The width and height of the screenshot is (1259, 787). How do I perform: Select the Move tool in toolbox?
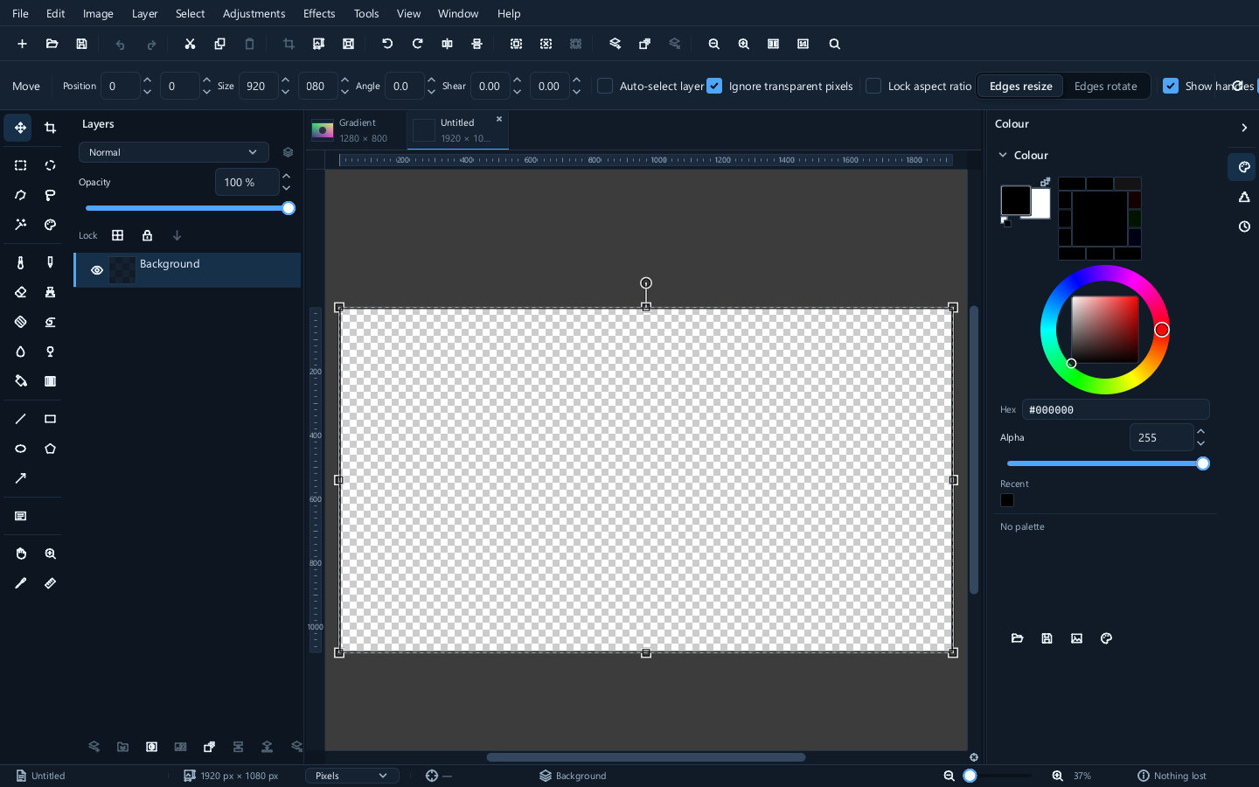(20, 128)
